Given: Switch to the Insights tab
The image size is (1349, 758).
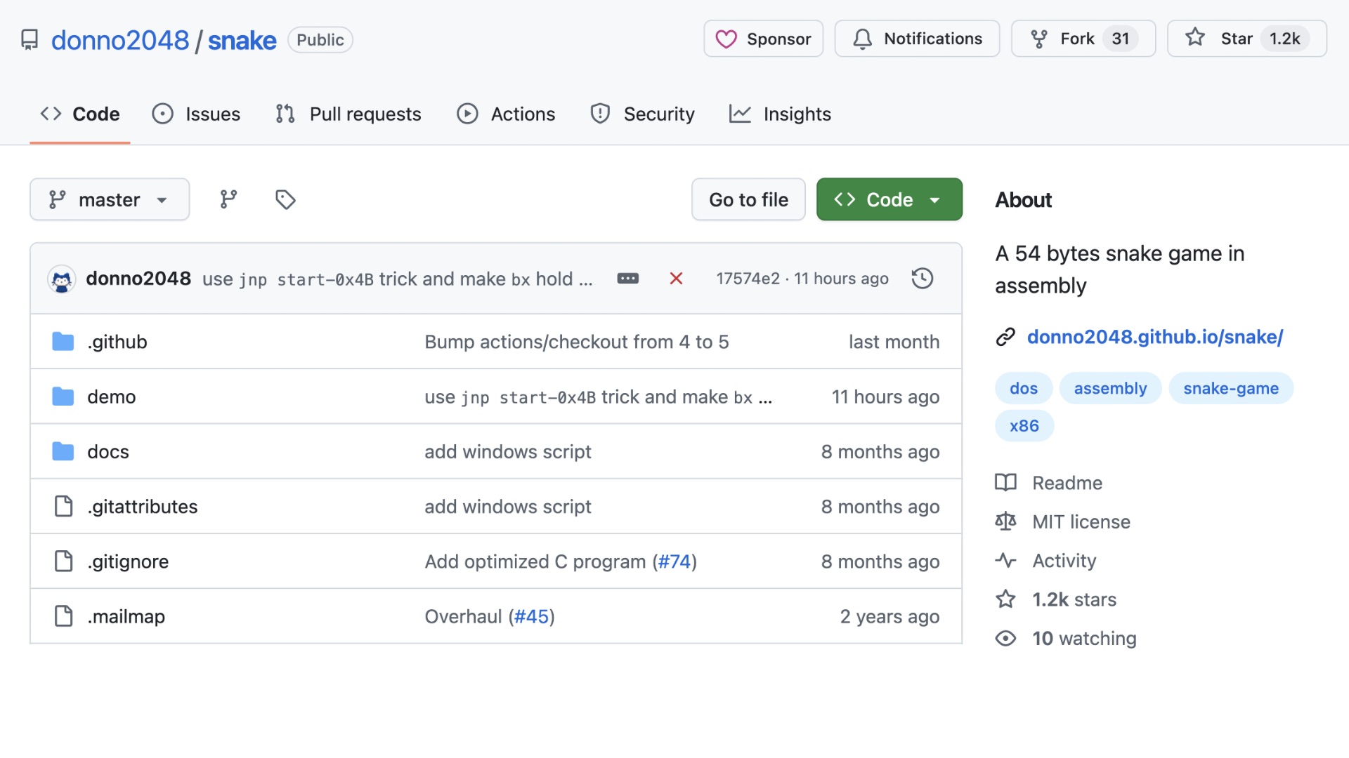Looking at the screenshot, I should coord(781,114).
